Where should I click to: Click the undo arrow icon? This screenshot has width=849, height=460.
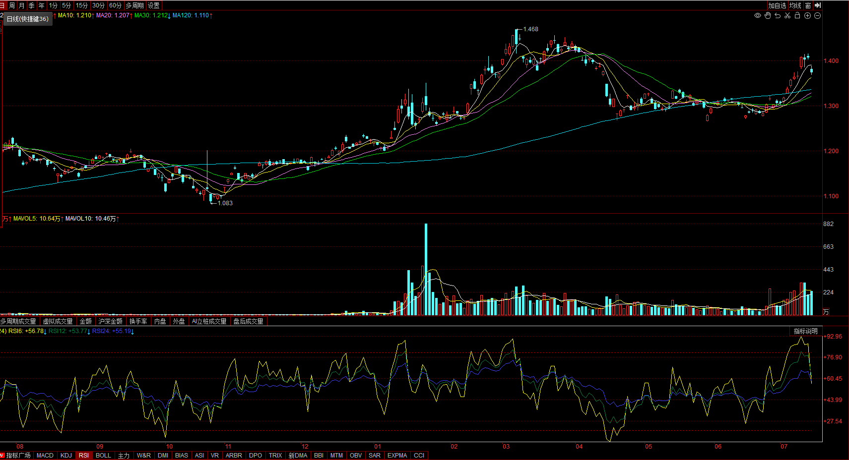pos(778,15)
